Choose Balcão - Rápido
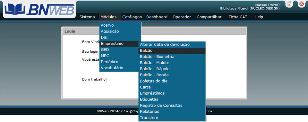This screenshot has height=122, width=308. tap(172, 69)
